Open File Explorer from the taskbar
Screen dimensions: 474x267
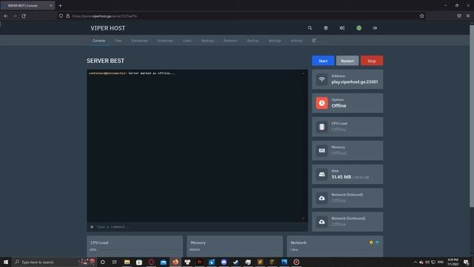127,262
